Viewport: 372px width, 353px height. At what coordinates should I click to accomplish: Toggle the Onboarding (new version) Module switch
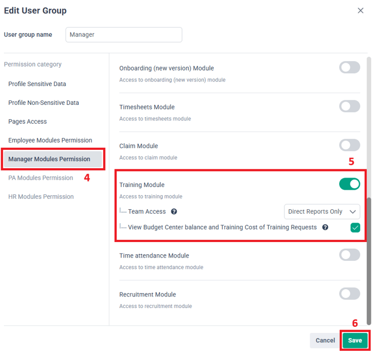point(349,68)
